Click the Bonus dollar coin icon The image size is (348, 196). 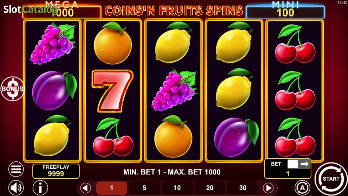coord(13,89)
